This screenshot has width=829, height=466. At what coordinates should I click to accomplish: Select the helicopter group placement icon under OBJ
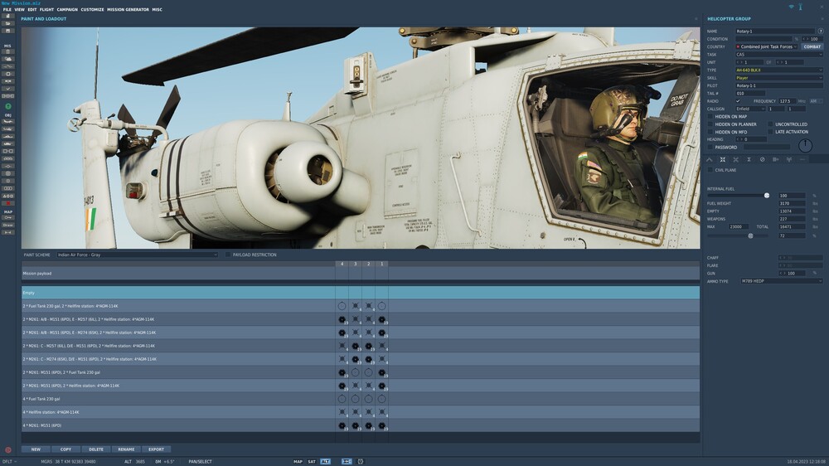pos(8,129)
